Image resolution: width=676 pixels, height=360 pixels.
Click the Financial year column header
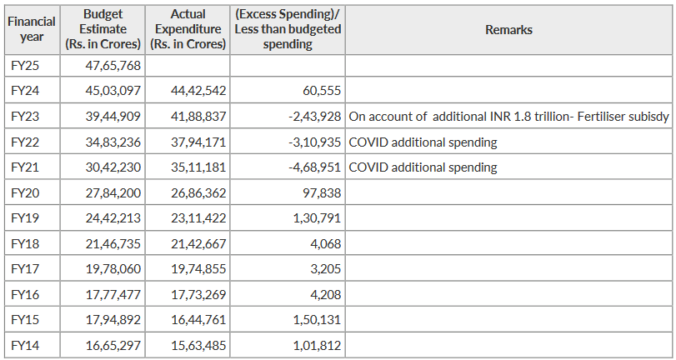[32, 29]
